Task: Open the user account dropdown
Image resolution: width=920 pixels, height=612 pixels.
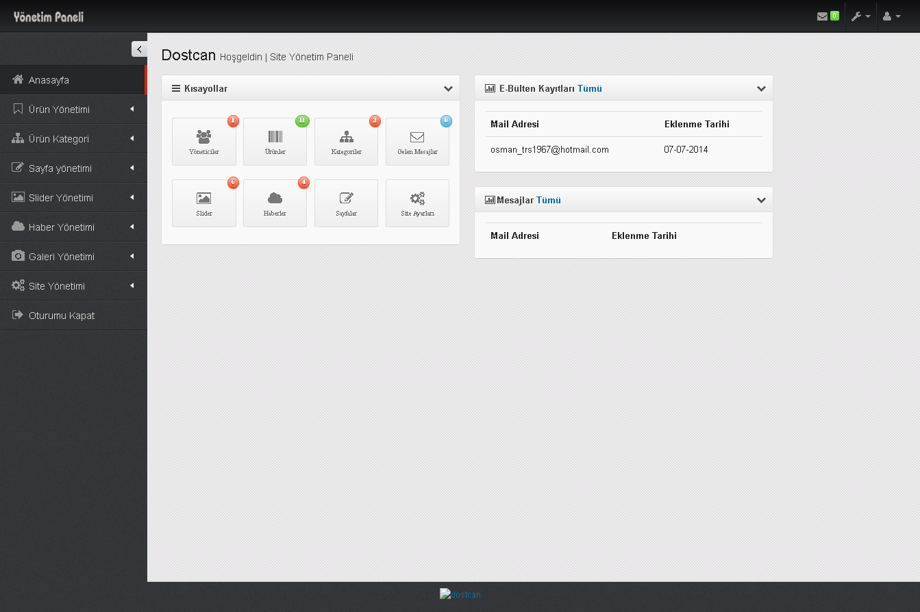Action: pyautogui.click(x=891, y=16)
